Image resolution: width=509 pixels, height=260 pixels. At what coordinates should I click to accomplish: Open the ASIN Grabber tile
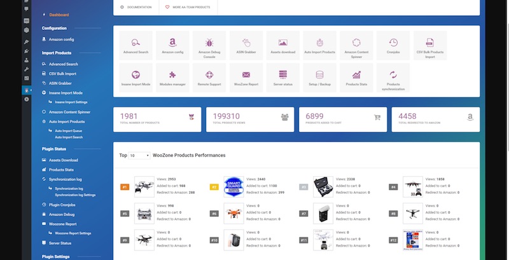[246, 45]
